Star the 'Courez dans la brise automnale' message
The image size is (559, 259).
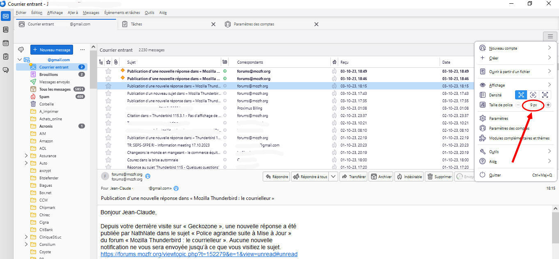coord(108,160)
